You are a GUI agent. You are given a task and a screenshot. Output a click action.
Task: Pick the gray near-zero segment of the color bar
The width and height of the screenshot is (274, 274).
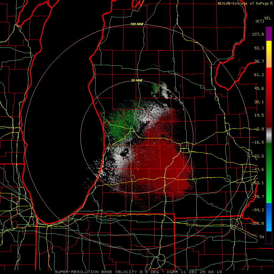coord(269,135)
